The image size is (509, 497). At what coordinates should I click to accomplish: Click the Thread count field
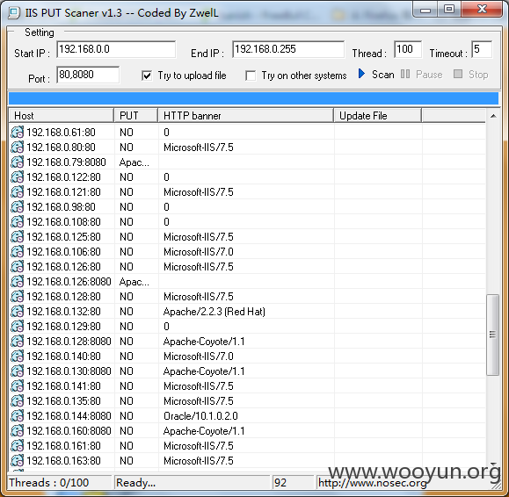pos(408,49)
